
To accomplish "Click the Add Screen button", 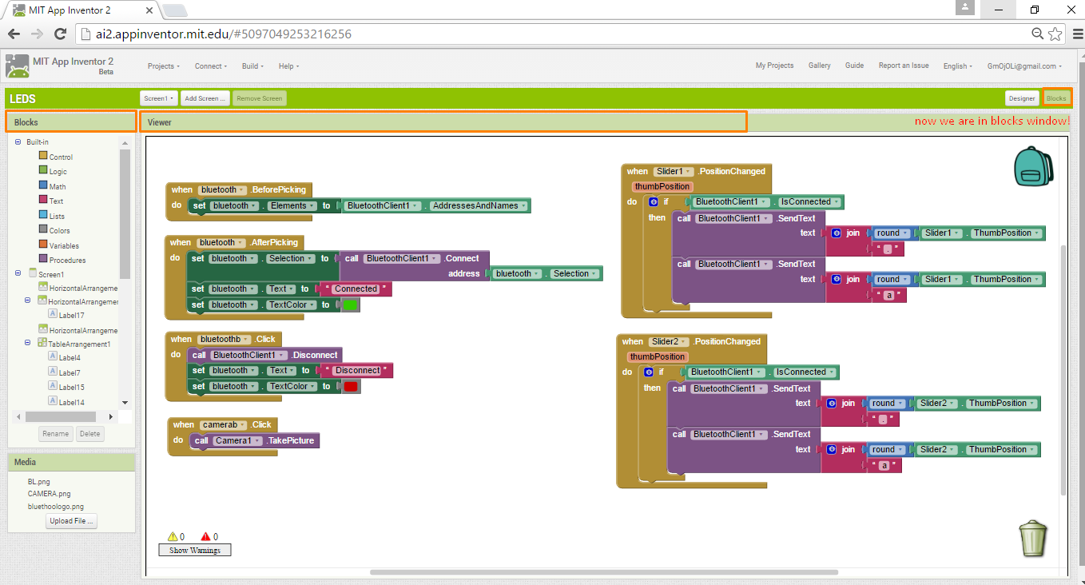I will tap(205, 98).
